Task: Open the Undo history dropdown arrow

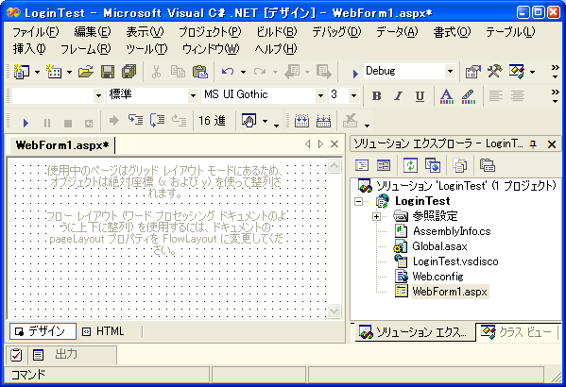Action: click(x=243, y=72)
